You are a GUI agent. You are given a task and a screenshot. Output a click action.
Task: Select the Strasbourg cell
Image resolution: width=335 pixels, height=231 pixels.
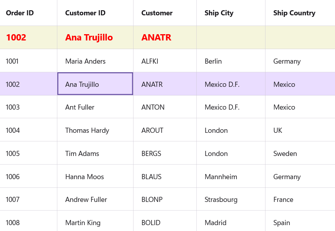pyautogui.click(x=221, y=200)
